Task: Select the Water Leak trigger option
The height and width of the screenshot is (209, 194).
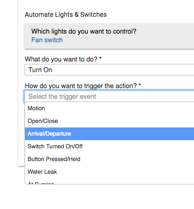Action: click(110, 172)
